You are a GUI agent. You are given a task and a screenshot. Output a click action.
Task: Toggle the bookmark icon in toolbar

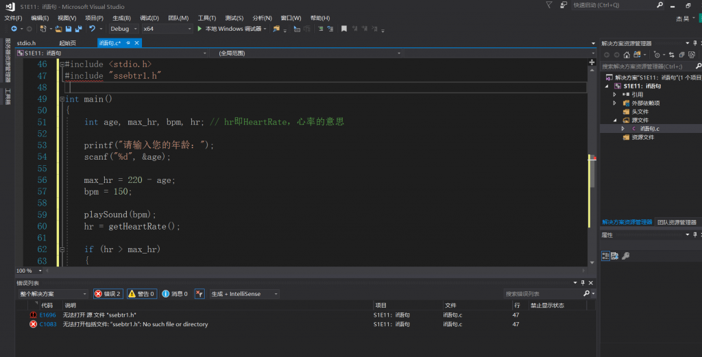click(x=344, y=29)
